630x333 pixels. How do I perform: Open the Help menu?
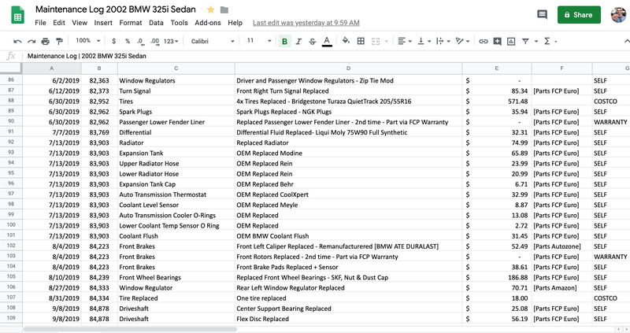coord(235,23)
